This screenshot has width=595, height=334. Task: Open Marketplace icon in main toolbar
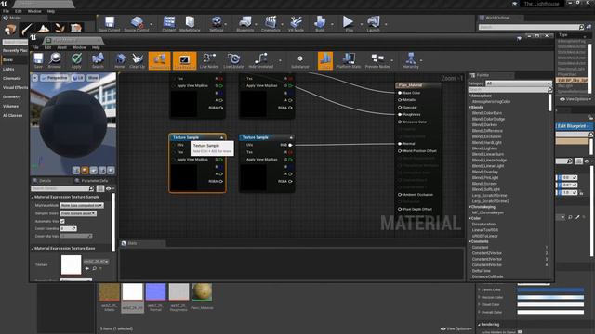tap(190, 22)
